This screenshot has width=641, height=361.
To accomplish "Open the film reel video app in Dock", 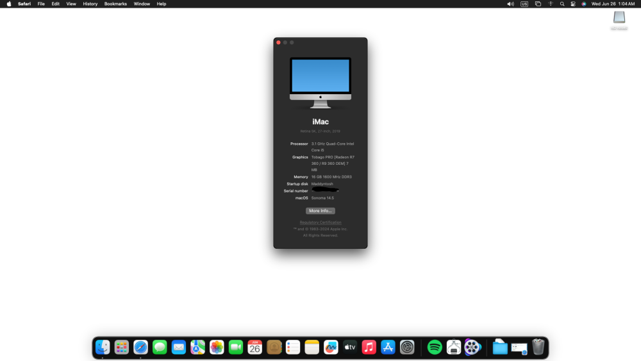I will point(472,348).
